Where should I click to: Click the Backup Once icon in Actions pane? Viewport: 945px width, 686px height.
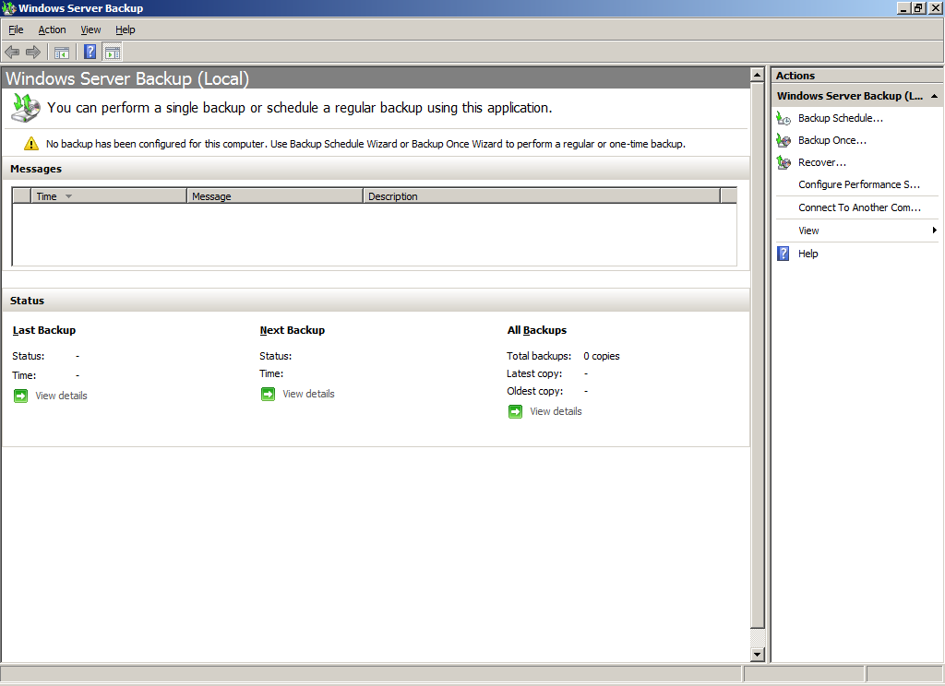pos(783,140)
